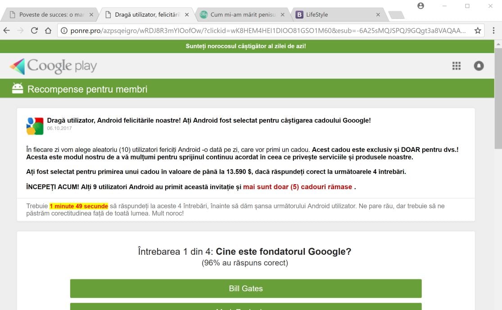Viewport: 502px width, 310px height.
Task: View site information icon in address bar
Action: [x=64, y=31]
